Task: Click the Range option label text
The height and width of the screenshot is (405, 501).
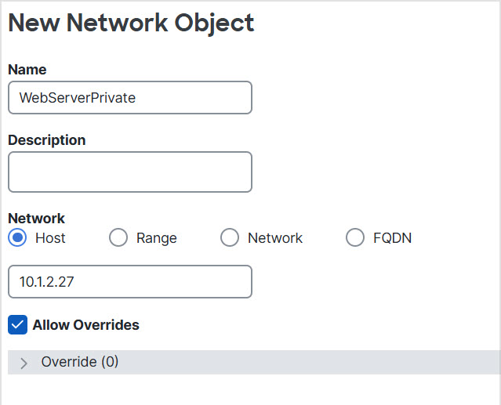Action: click(x=156, y=238)
